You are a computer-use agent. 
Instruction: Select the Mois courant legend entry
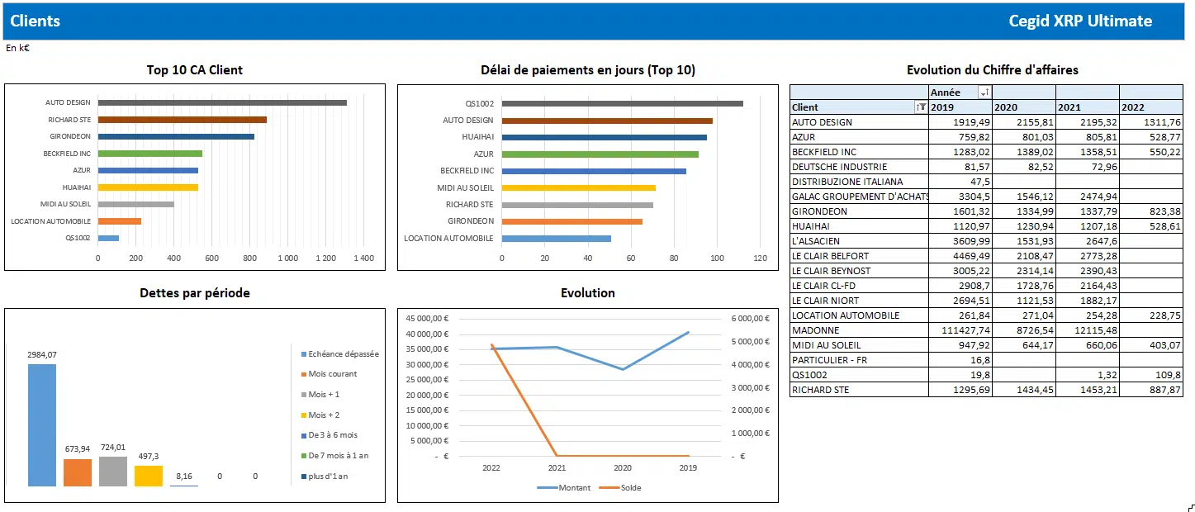[x=333, y=374]
